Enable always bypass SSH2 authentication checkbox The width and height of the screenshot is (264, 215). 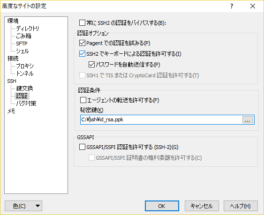[x=82, y=22]
